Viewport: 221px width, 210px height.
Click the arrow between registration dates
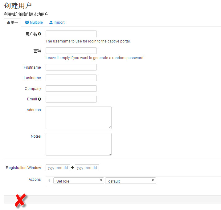[72, 168]
